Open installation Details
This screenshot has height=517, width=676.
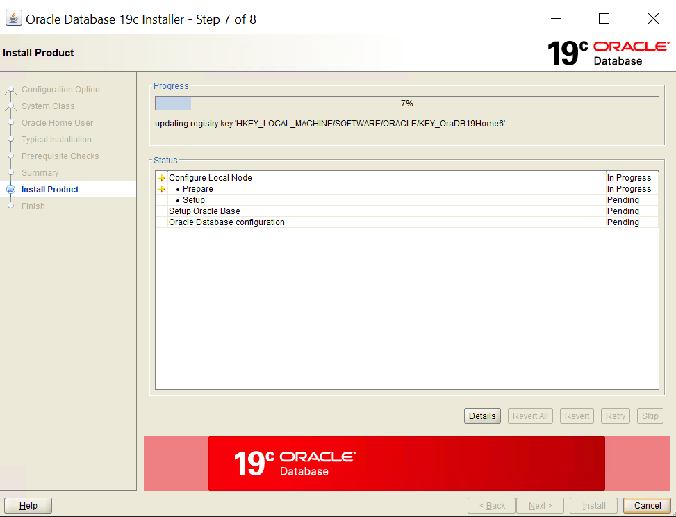click(482, 416)
